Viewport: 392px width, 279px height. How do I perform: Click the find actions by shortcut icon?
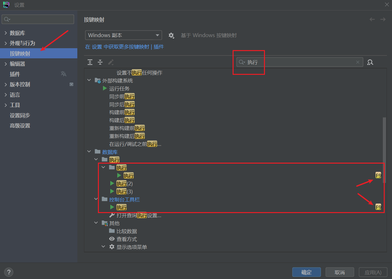370,62
